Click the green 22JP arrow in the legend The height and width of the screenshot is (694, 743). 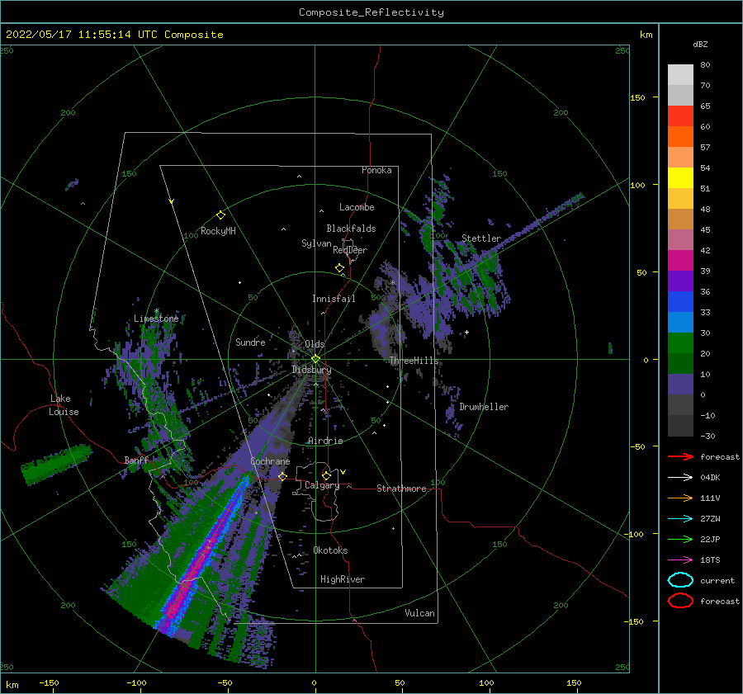click(x=680, y=539)
